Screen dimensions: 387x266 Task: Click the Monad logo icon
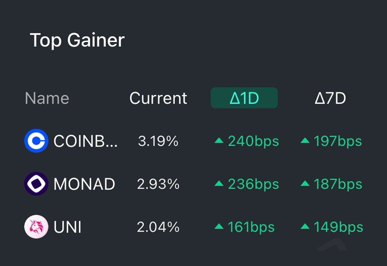(36, 184)
